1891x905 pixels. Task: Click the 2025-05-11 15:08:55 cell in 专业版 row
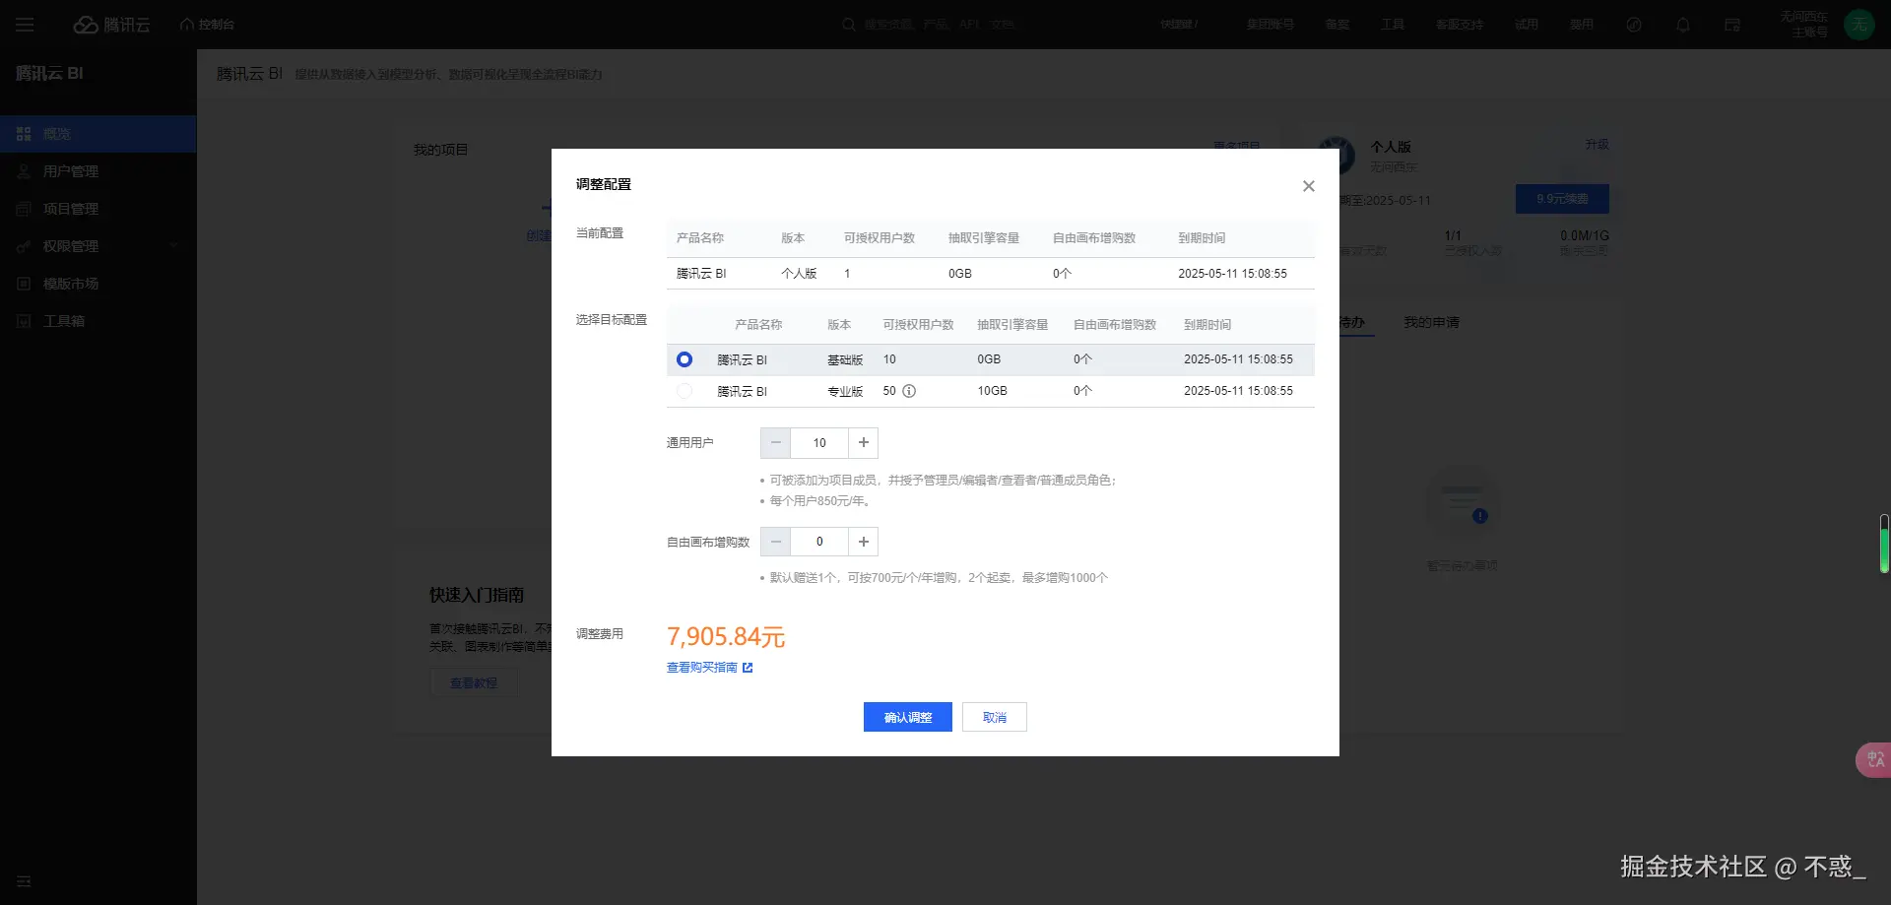[x=1238, y=391]
